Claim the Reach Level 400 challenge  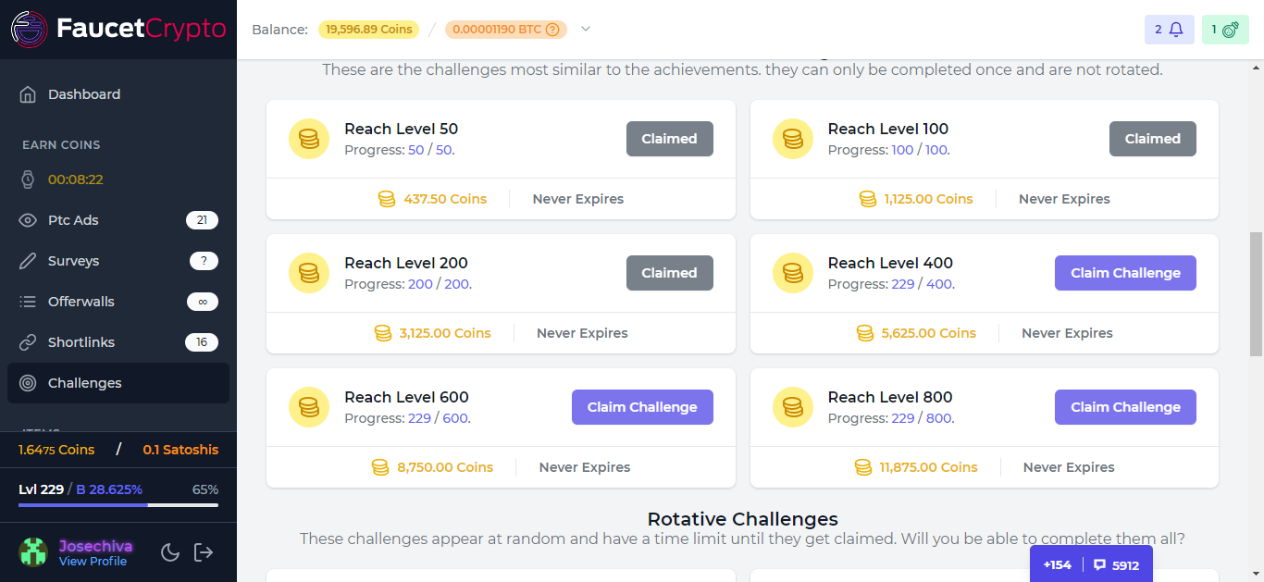tap(1125, 273)
